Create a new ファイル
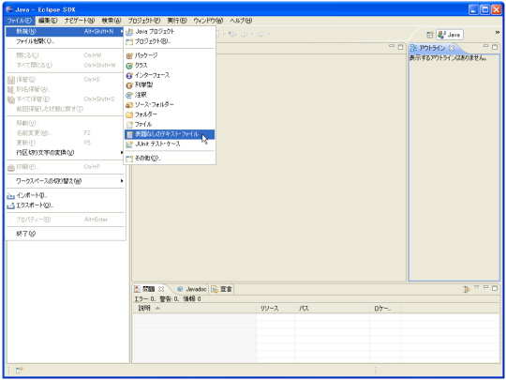The image size is (506, 380). coord(170,124)
